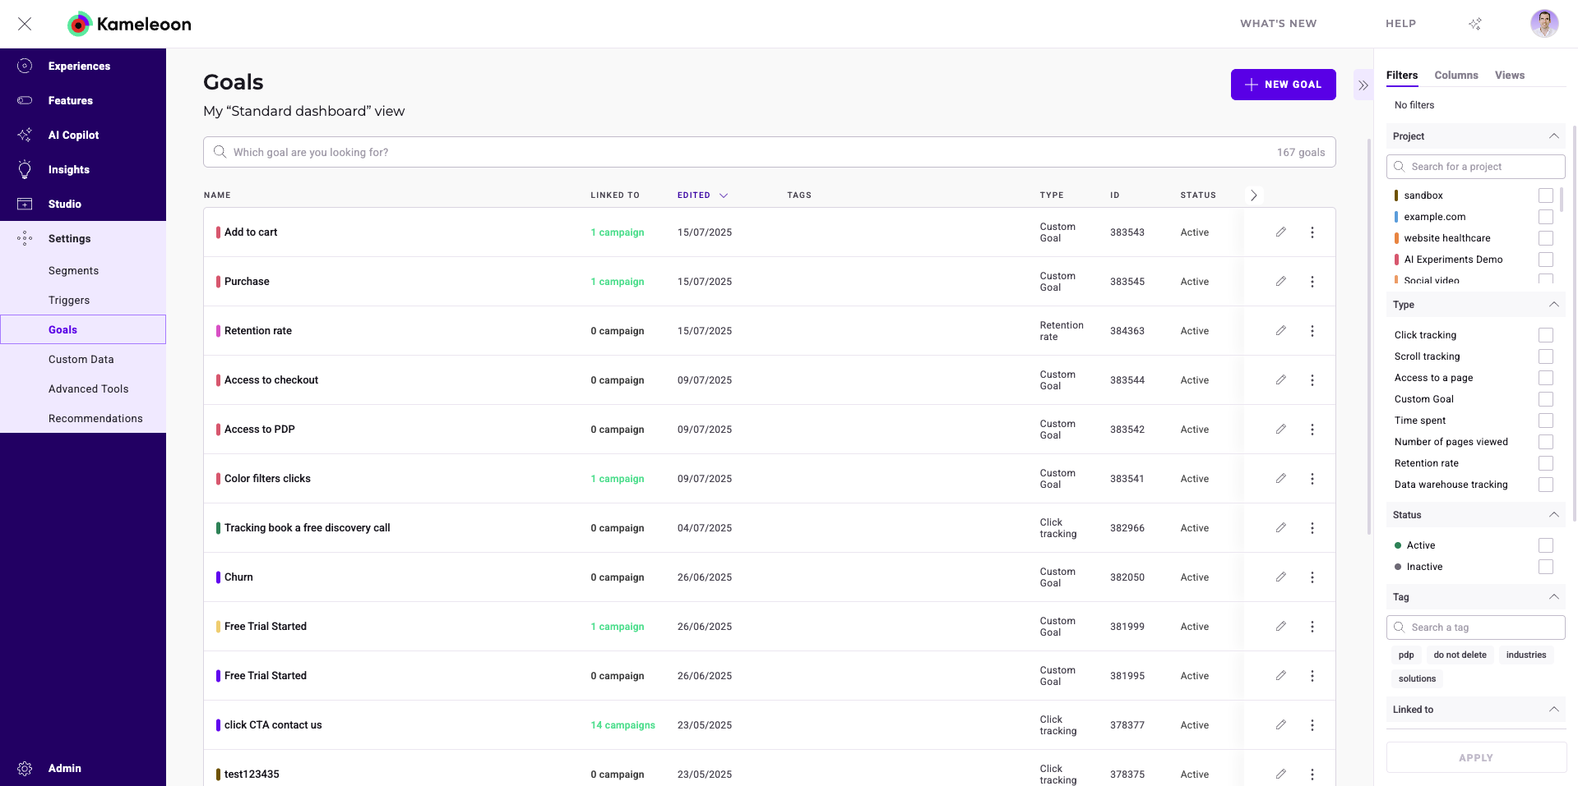Check the example.com project filter
Image resolution: width=1578 pixels, height=786 pixels.
[1545, 217]
